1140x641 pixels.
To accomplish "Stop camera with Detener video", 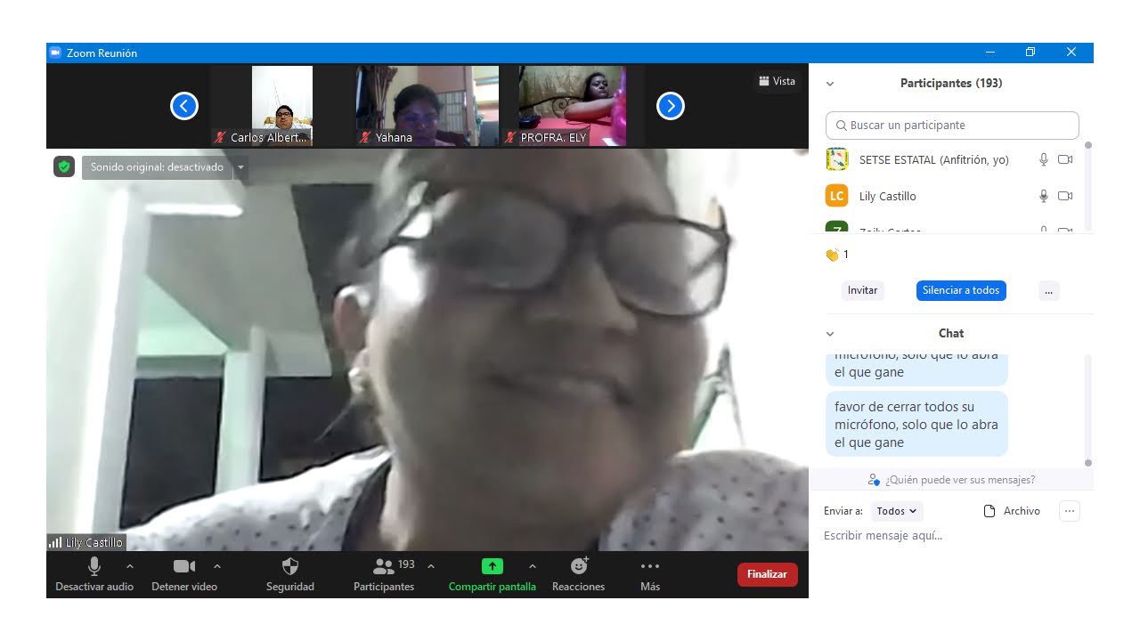I will (184, 574).
